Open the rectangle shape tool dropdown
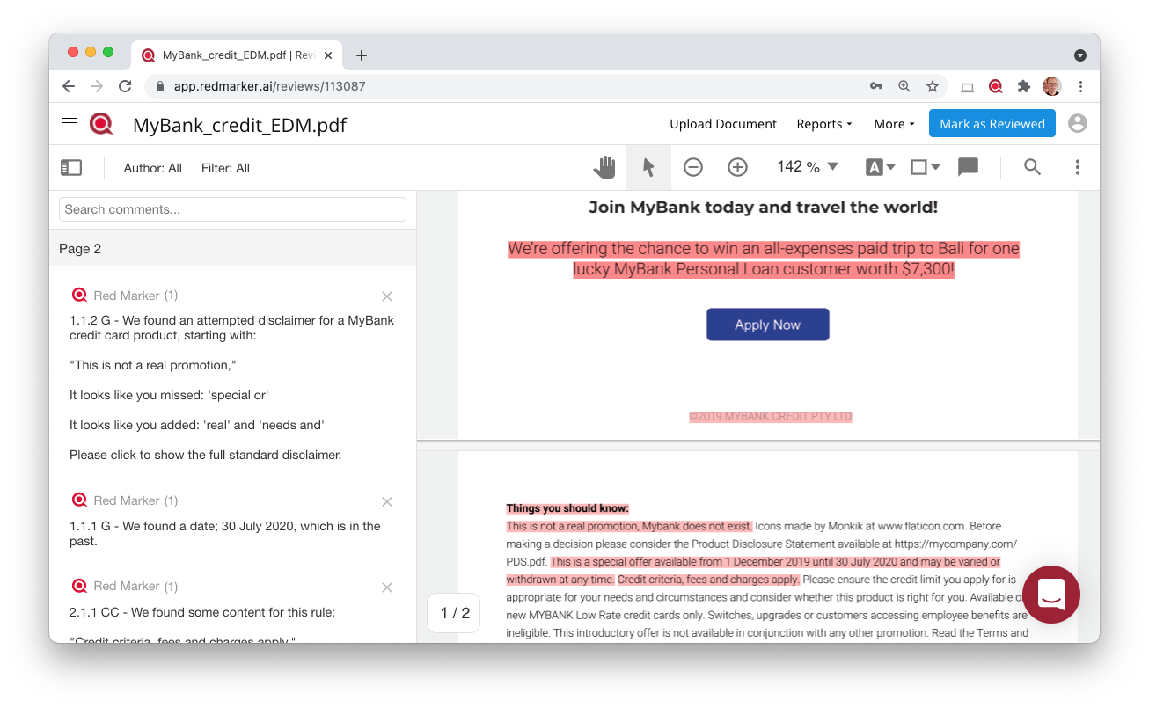Image resolution: width=1149 pixels, height=708 pixels. [925, 167]
